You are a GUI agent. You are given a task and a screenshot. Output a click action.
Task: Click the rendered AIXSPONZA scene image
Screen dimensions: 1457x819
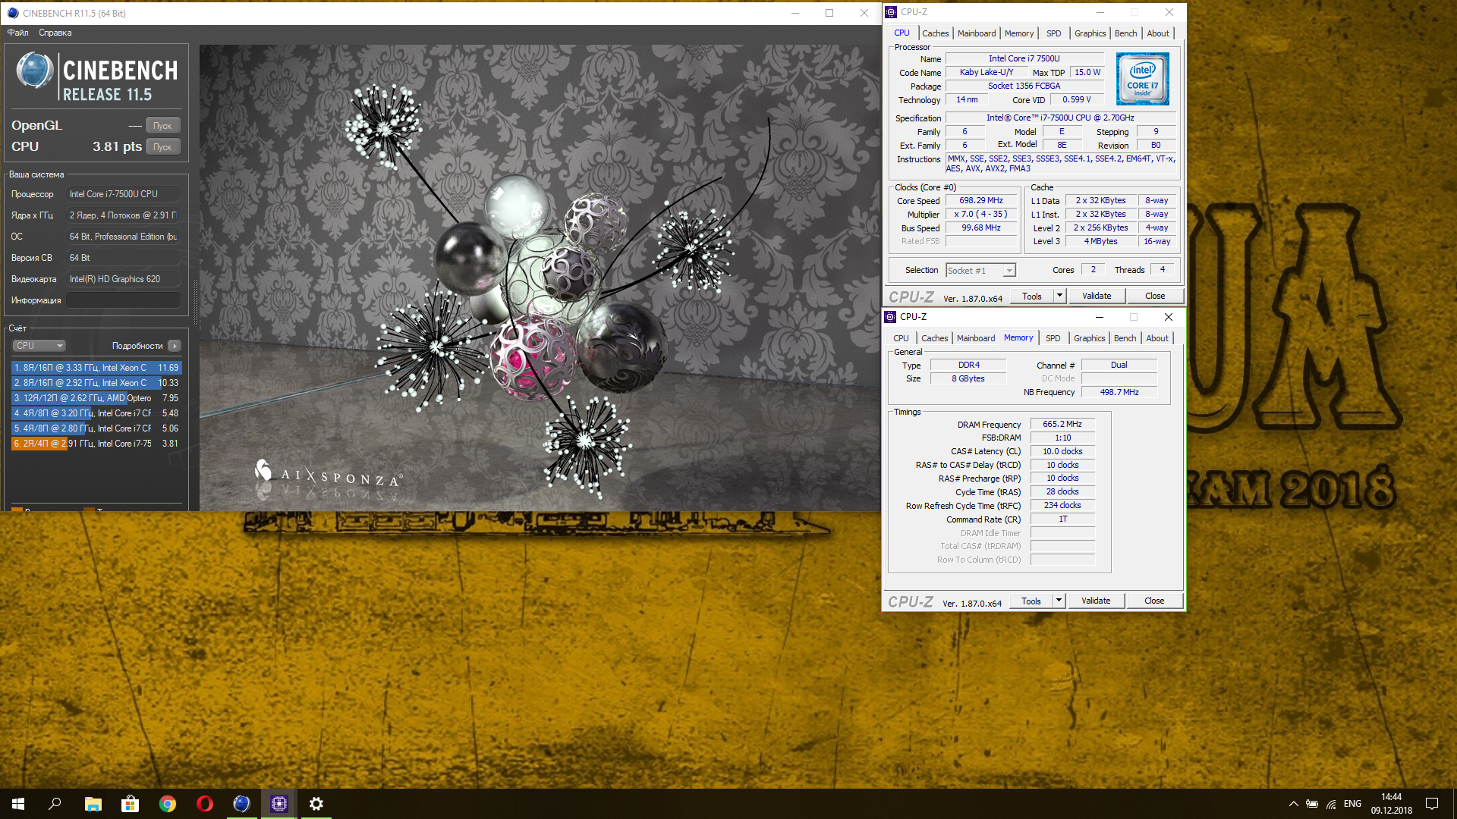[540, 278]
